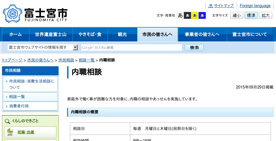Click the Fujinomiya City logo
Image resolution: width=276 pixels, height=141 pixels.
pyautogui.click(x=35, y=13)
